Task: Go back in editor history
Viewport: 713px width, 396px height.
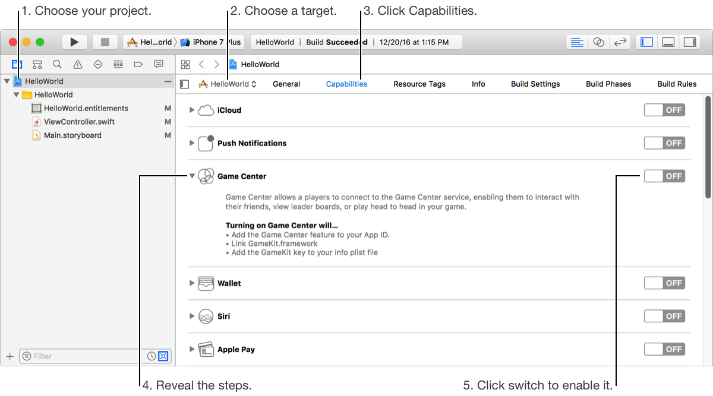Action: click(201, 64)
